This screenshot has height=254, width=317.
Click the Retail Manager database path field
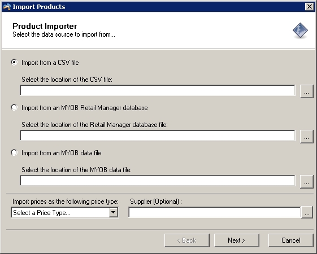tap(158, 135)
